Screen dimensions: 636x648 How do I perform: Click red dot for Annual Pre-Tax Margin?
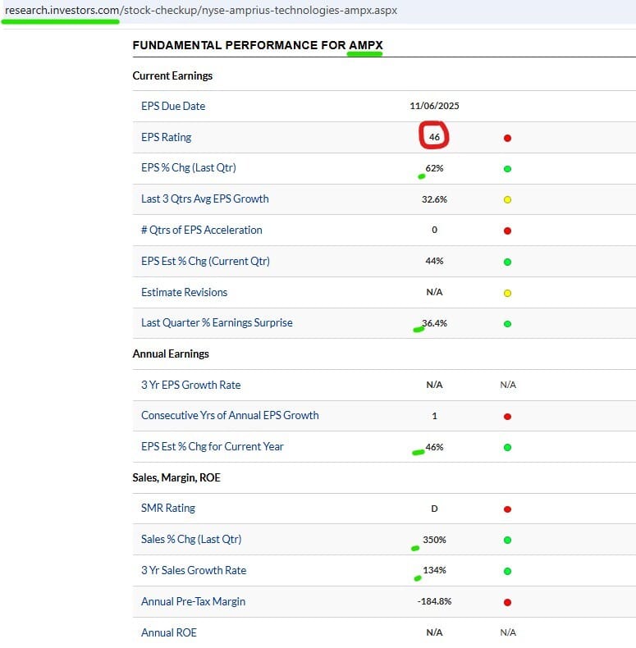click(x=507, y=603)
